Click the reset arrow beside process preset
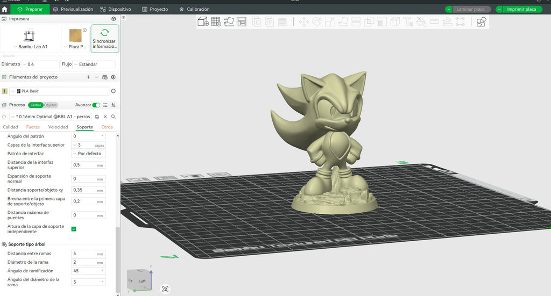 [x=4, y=117]
